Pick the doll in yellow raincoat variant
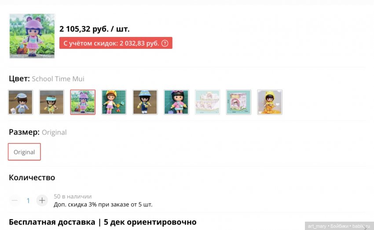Viewport: 374px width, 230px height. pos(270,102)
